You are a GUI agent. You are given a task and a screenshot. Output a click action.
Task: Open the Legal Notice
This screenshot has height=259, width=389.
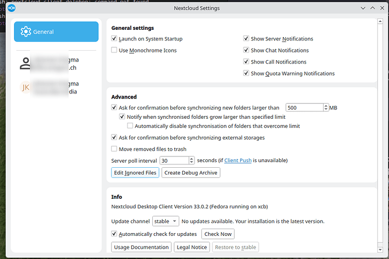(192, 247)
